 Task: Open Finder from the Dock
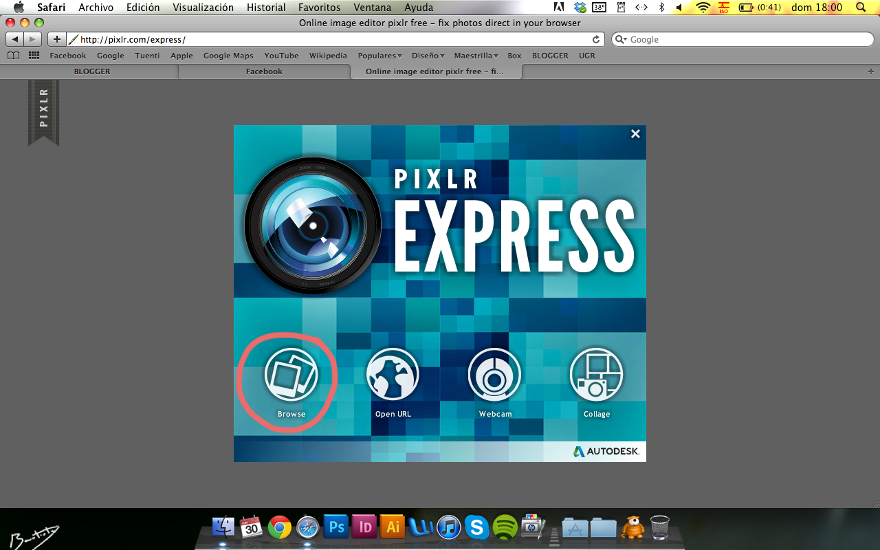point(223,527)
